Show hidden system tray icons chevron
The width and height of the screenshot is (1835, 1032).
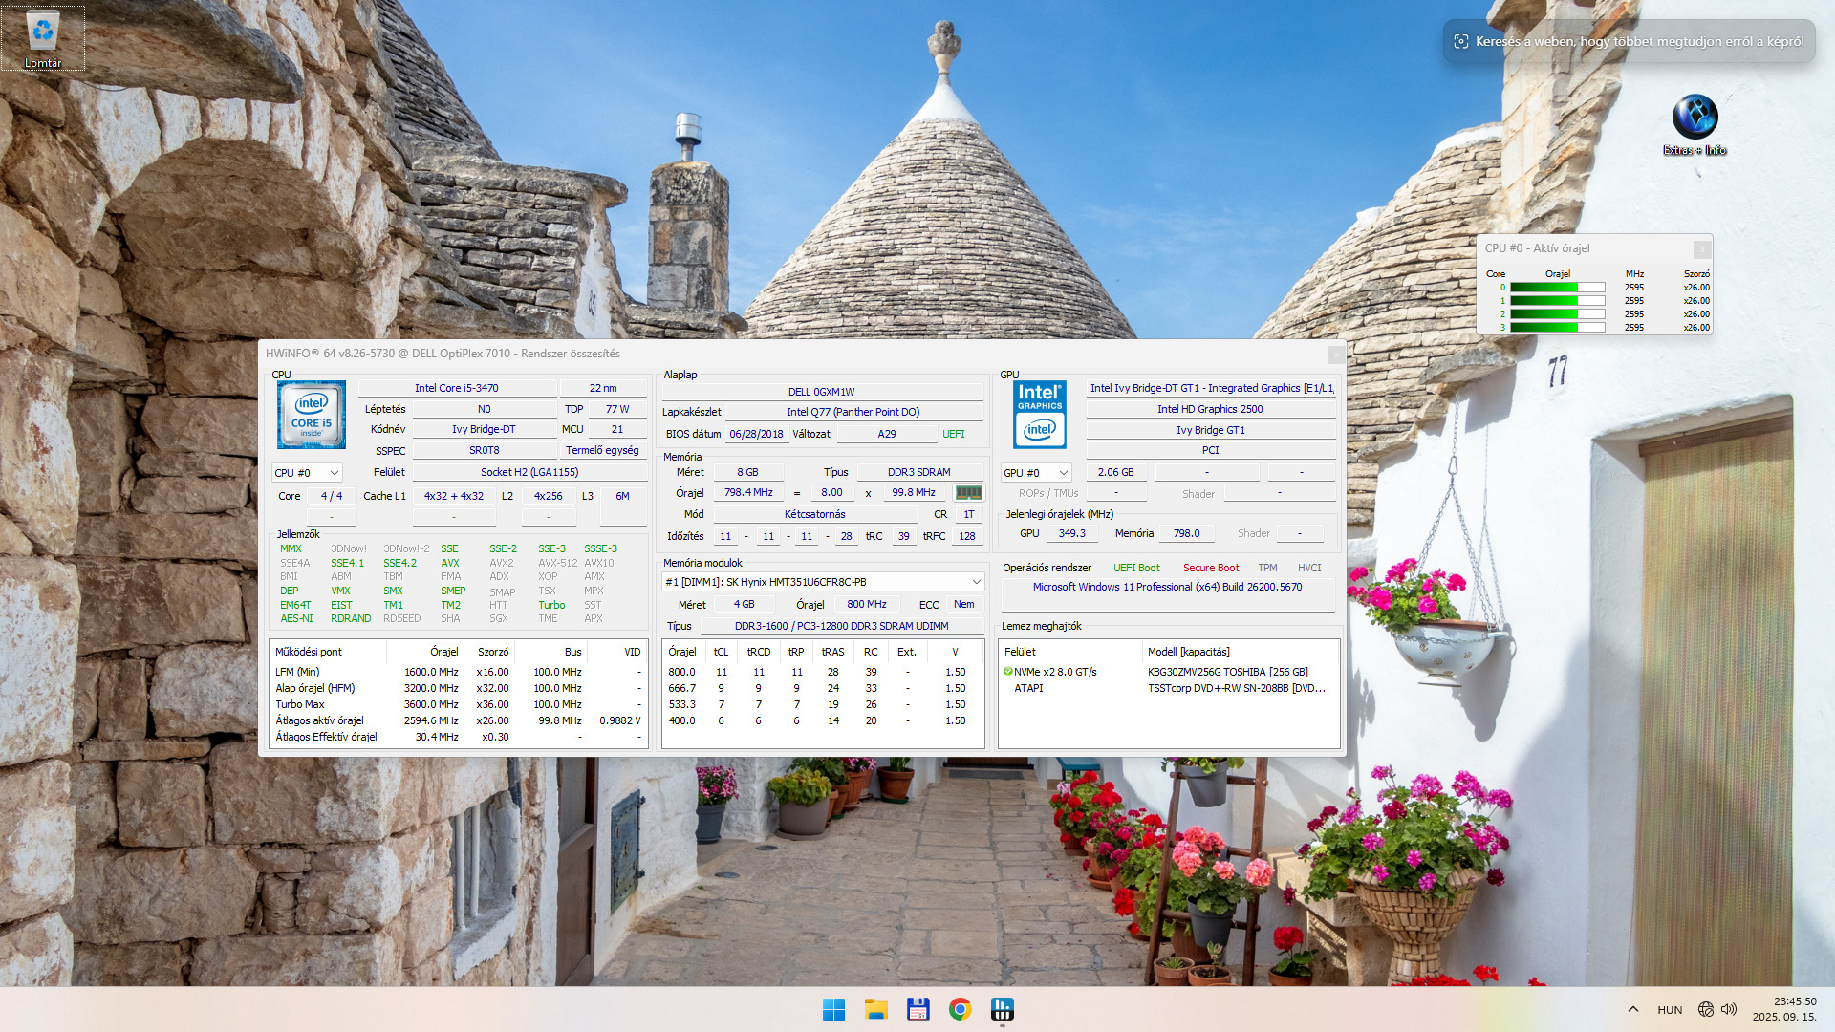1632,1009
